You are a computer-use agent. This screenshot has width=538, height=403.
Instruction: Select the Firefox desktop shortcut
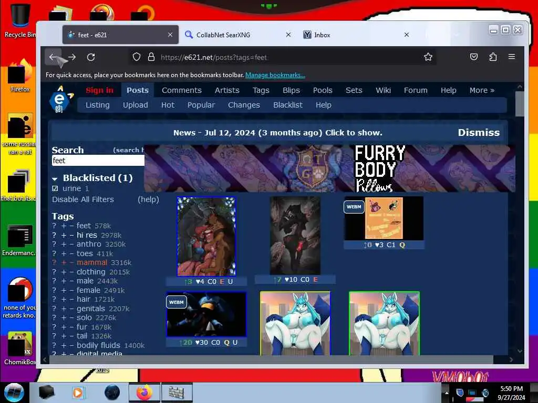pos(20,76)
